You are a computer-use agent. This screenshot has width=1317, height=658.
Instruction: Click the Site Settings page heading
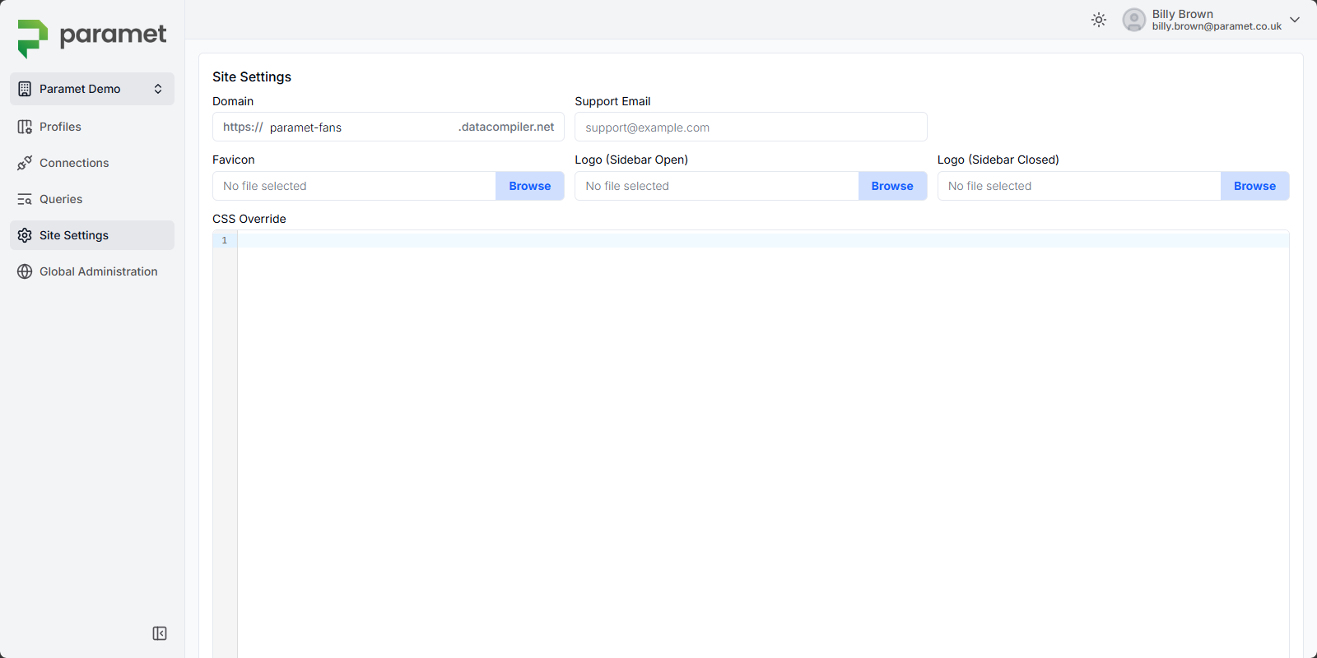pos(252,76)
